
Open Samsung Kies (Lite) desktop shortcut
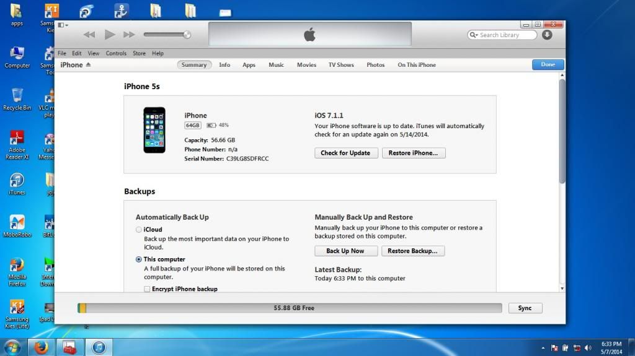tap(17, 315)
